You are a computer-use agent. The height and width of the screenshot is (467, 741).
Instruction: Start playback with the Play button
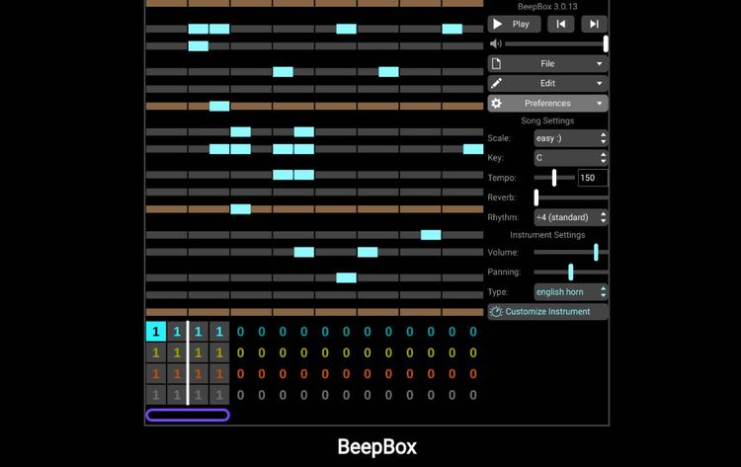[514, 24]
